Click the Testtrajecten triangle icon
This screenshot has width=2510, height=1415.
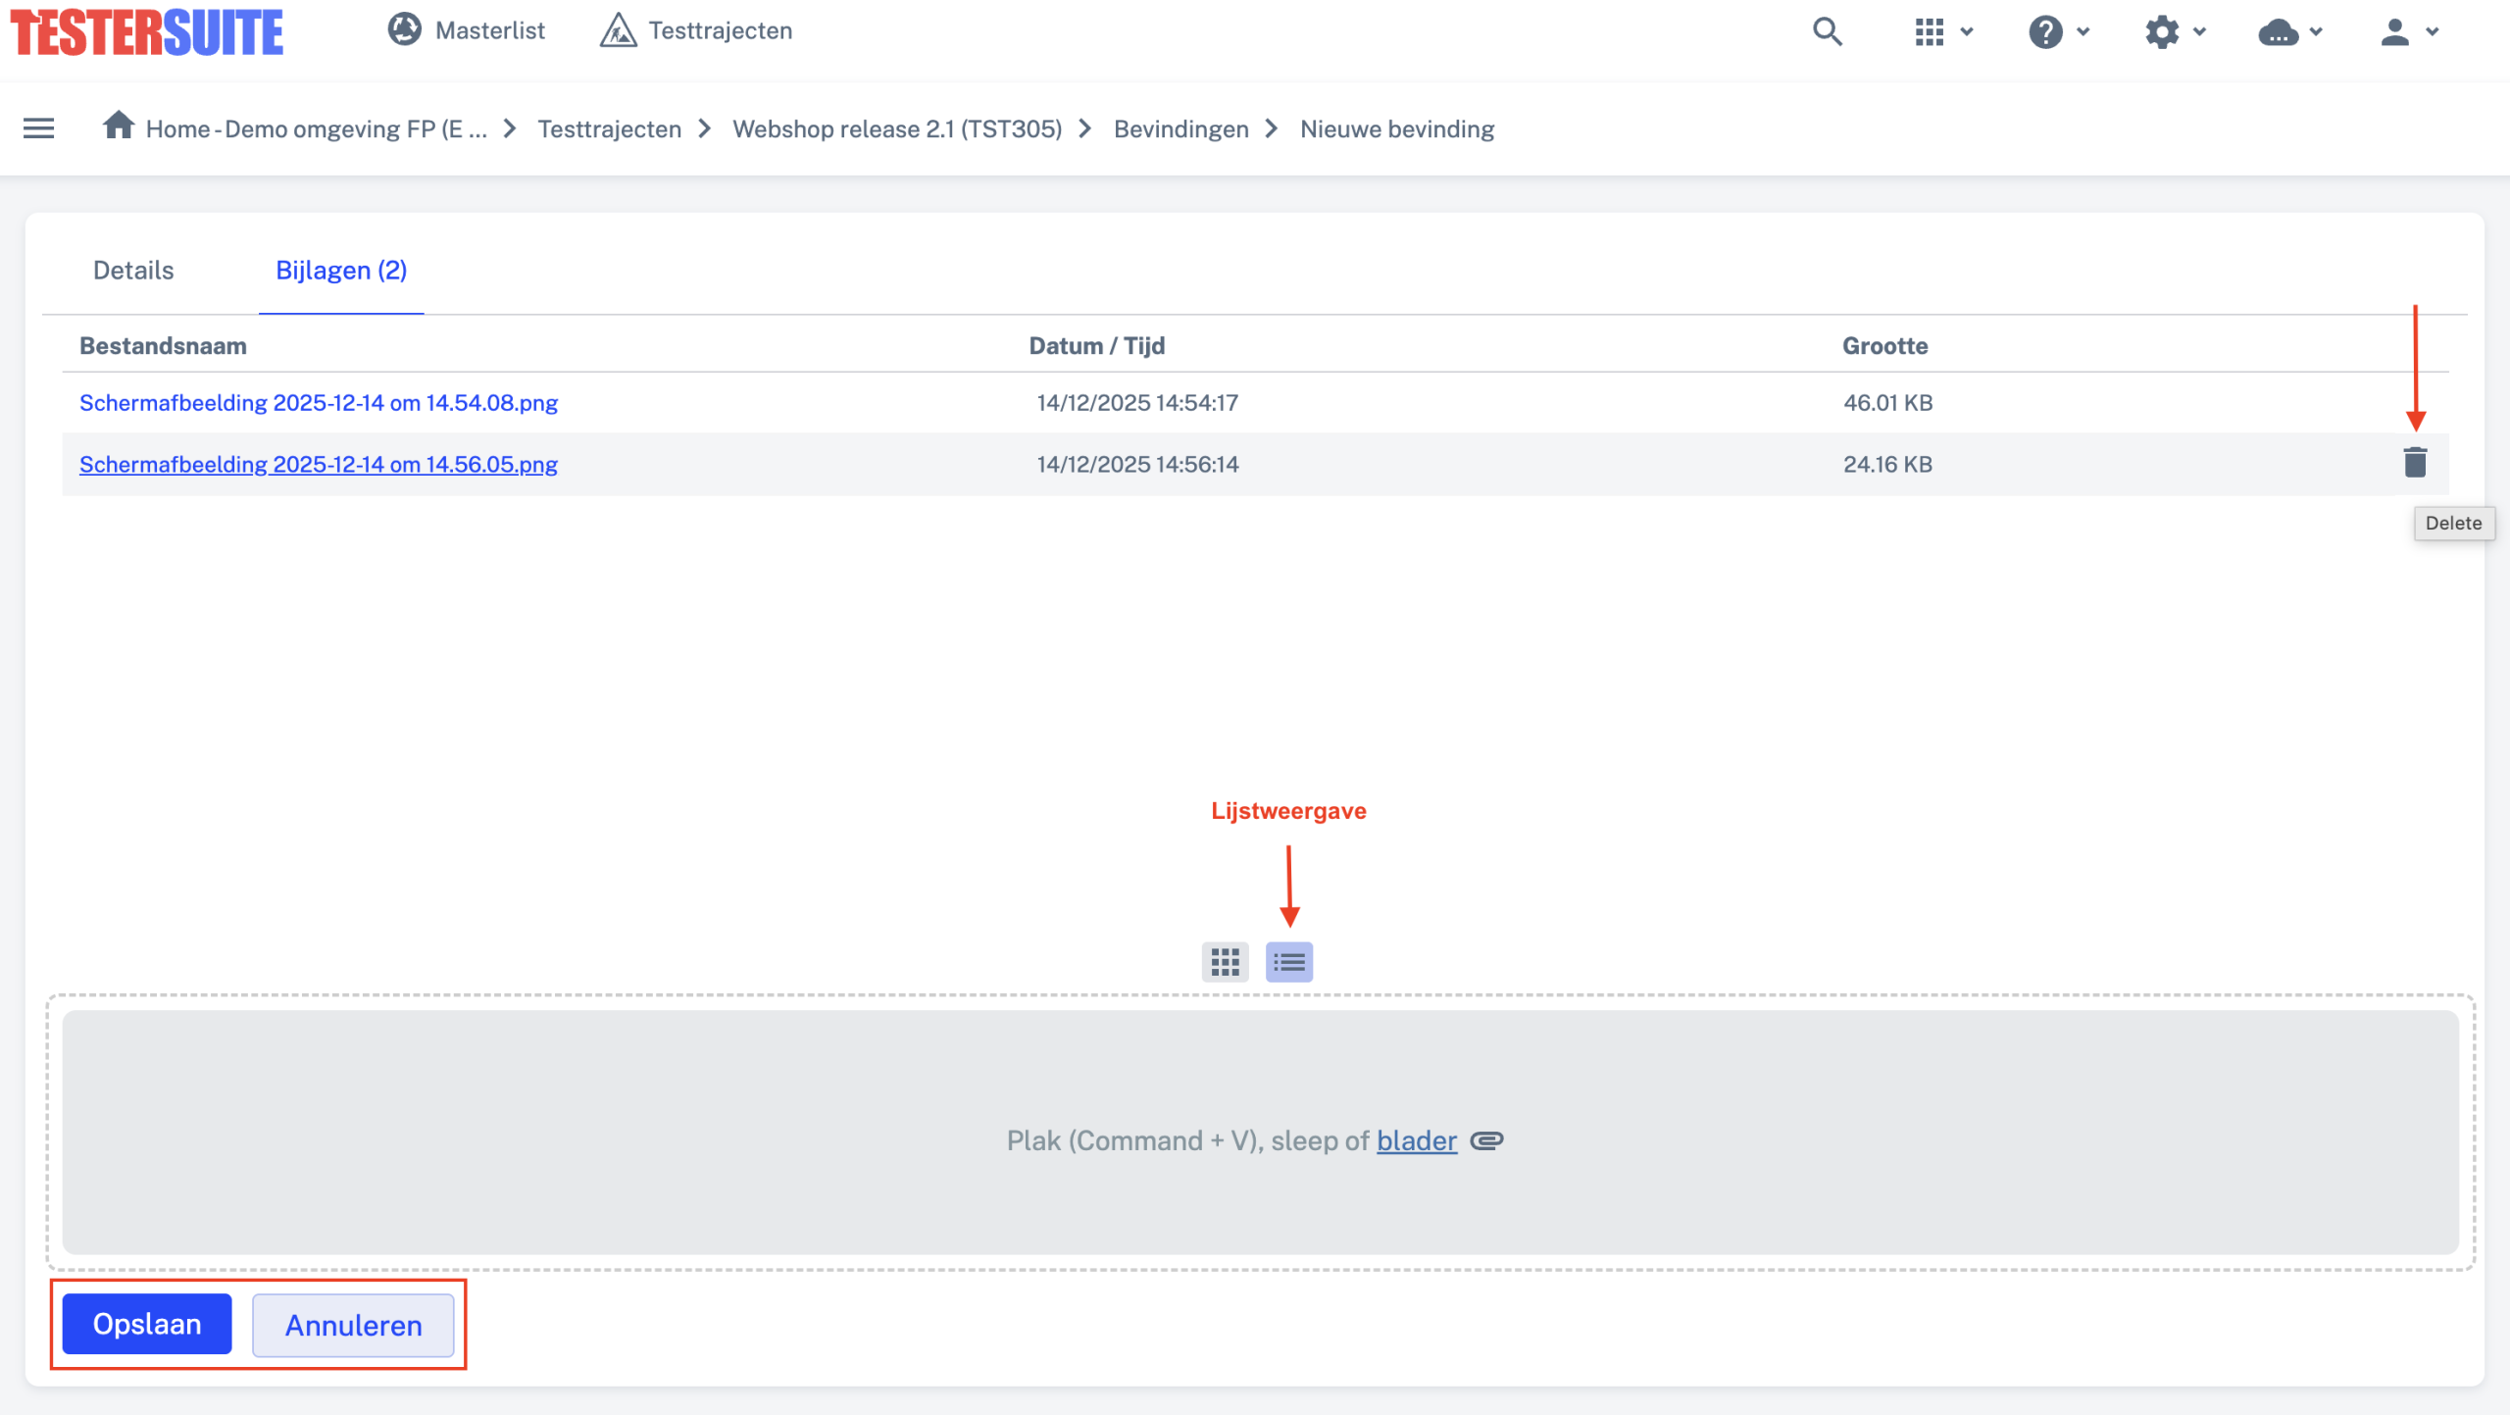[x=618, y=30]
